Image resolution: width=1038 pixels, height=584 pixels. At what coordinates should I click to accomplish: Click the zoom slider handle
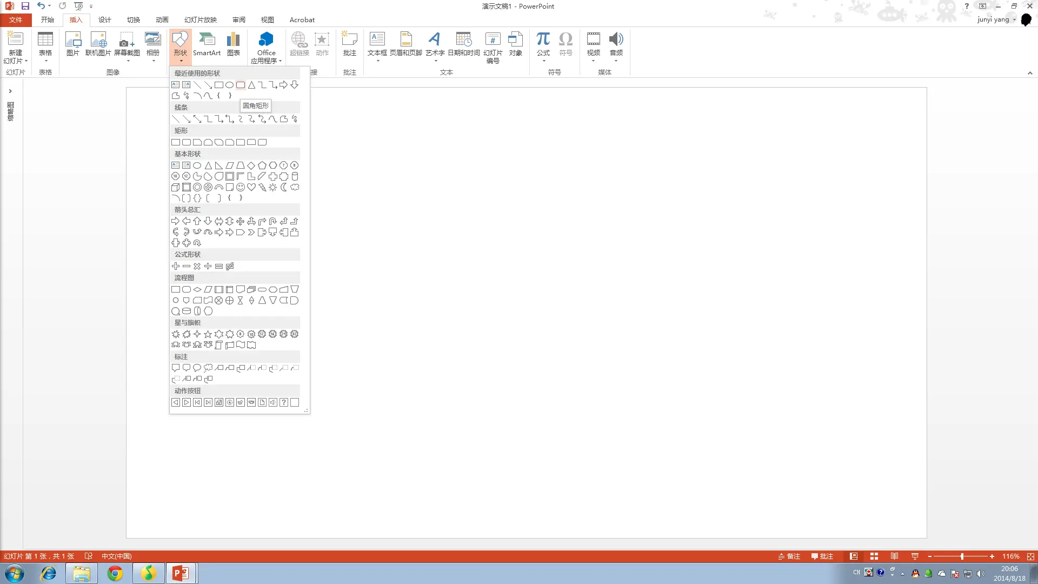click(x=962, y=556)
